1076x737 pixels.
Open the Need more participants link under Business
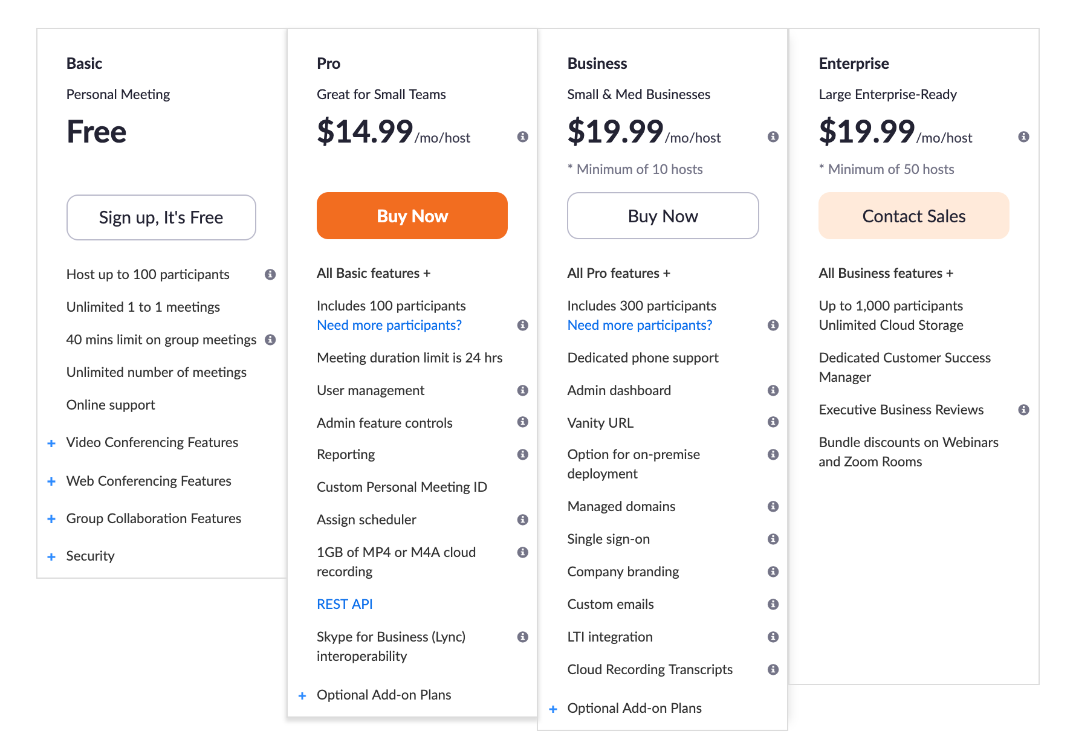(639, 325)
